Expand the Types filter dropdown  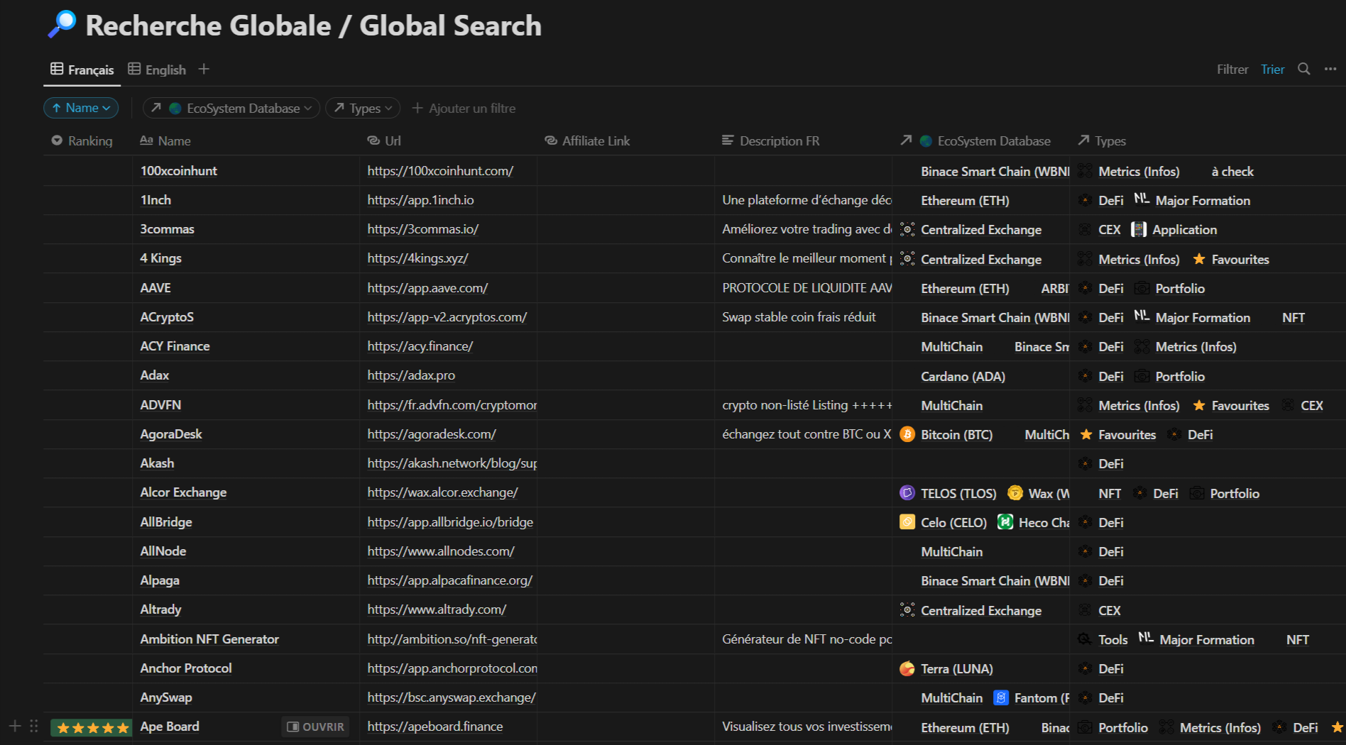tap(363, 108)
